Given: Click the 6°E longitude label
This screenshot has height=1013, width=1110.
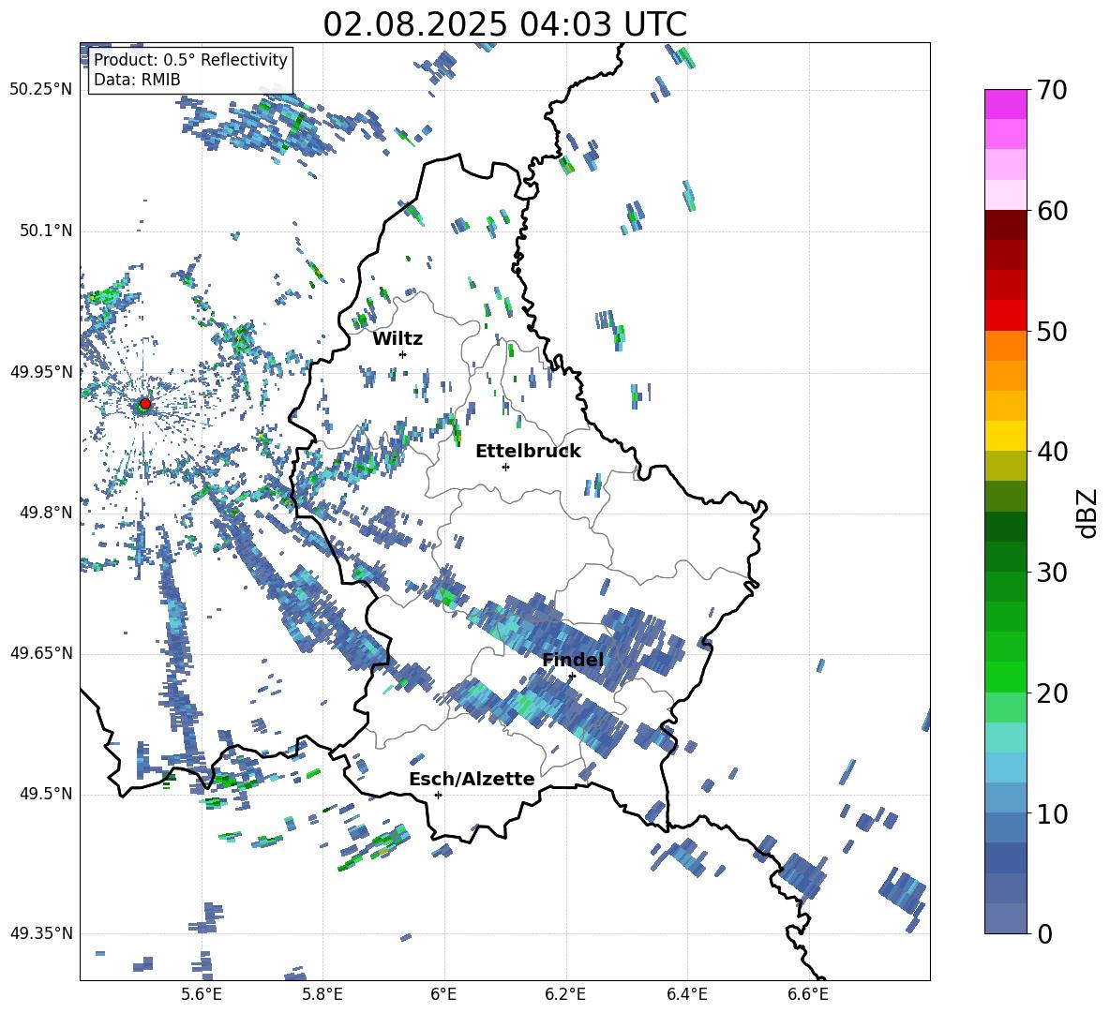Looking at the screenshot, I should (443, 994).
